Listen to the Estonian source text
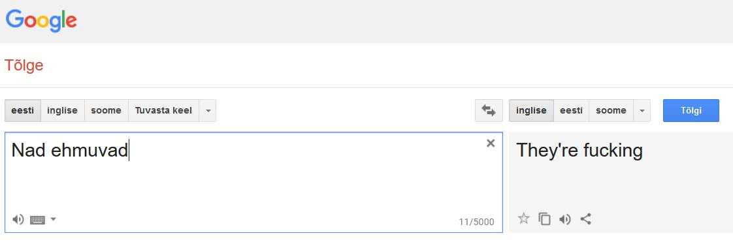733x242 pixels. [x=18, y=219]
